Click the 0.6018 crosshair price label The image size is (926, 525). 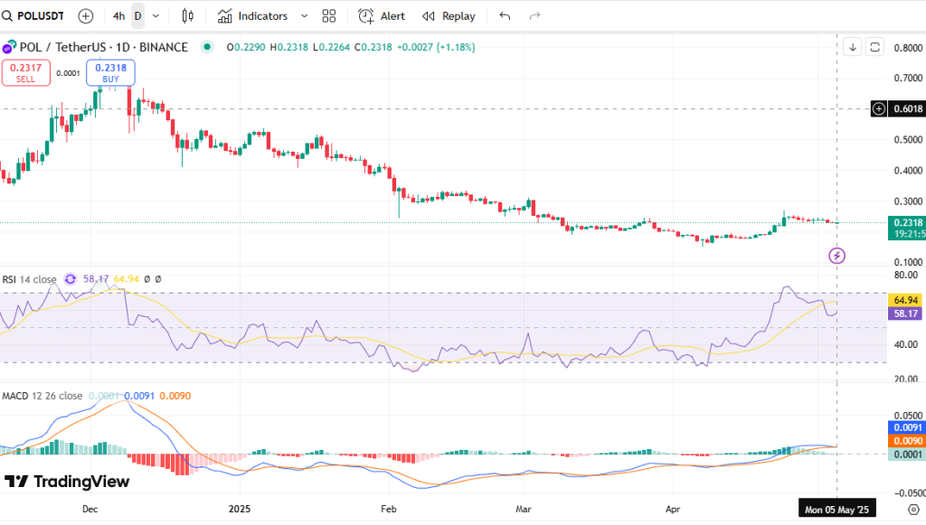(908, 108)
